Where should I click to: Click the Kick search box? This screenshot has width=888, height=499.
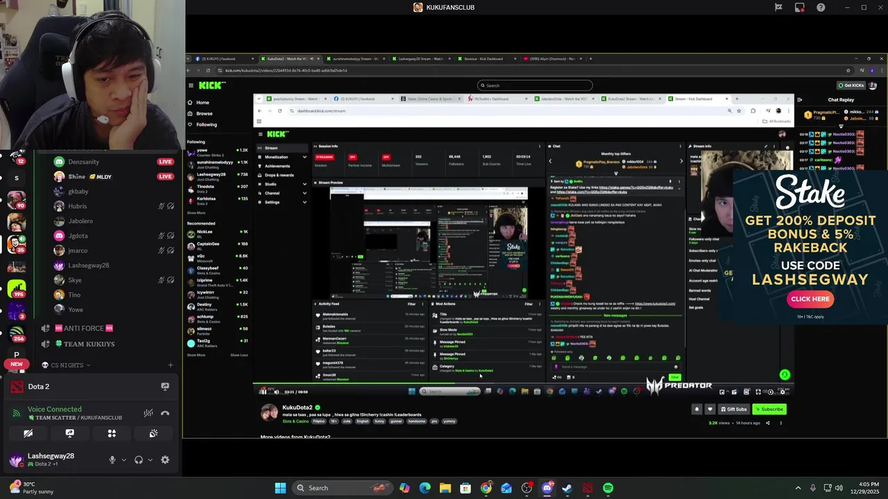[535, 85]
